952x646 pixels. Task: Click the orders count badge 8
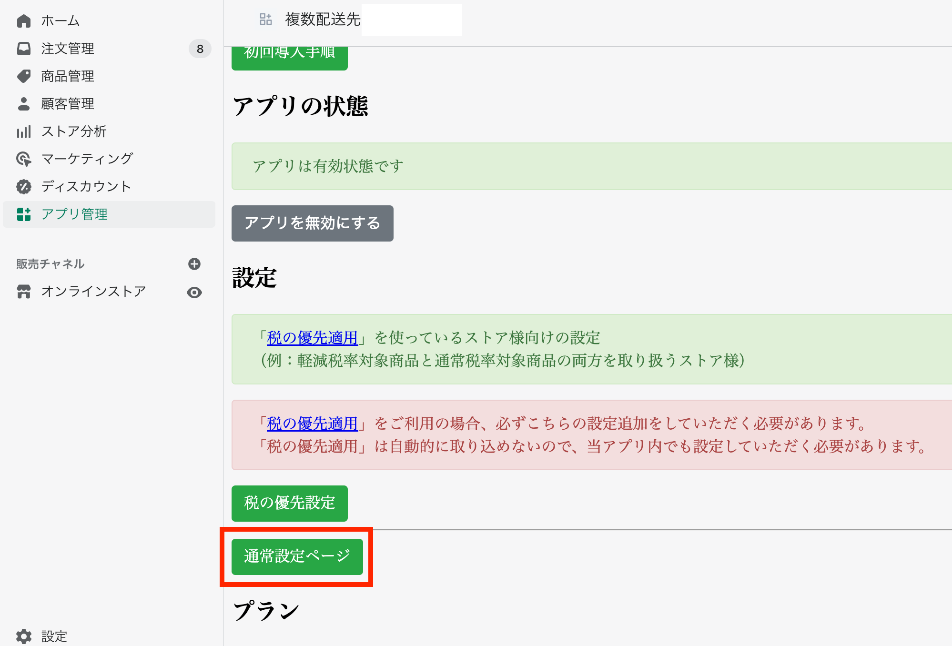pos(200,49)
